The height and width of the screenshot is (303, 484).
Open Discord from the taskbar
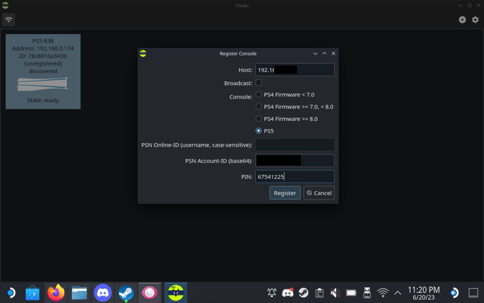point(103,293)
